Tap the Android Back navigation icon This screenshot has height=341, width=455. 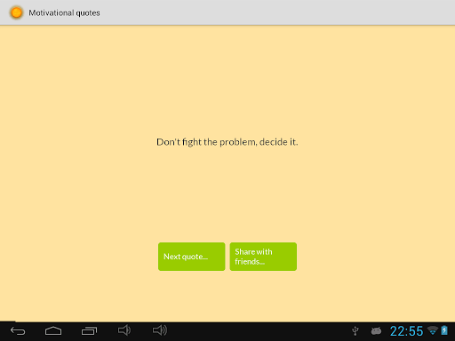[18, 330]
